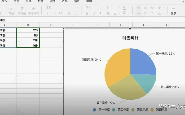Click the data label 第三季度: 27%
The height and width of the screenshot is (115, 185).
106,103
